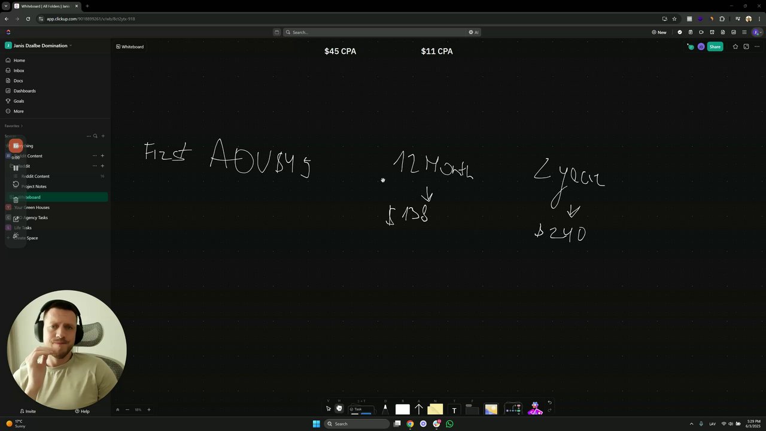The image size is (766, 431).
Task: Undo the last whiteboard action
Action: tap(549, 403)
